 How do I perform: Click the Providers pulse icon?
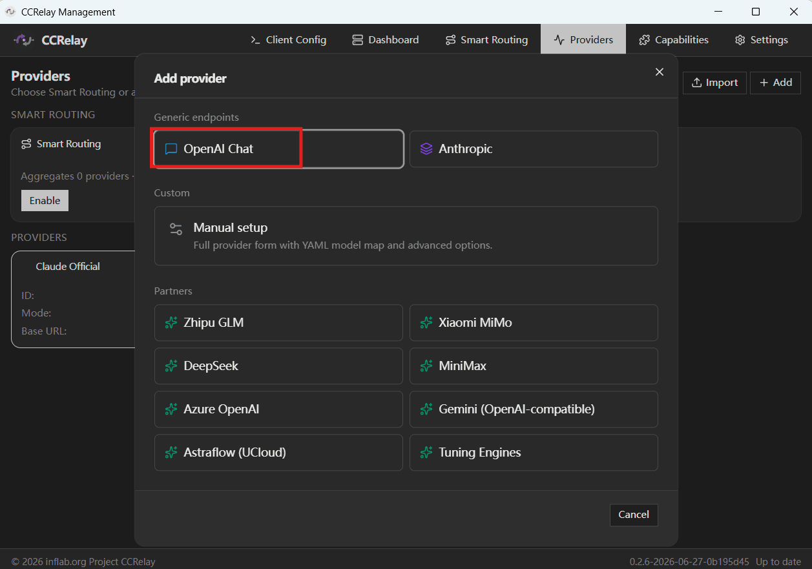point(559,40)
